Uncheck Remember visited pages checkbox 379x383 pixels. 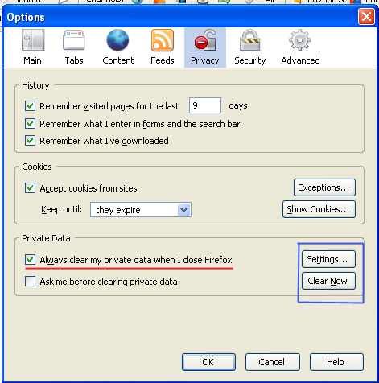pyautogui.click(x=30, y=106)
